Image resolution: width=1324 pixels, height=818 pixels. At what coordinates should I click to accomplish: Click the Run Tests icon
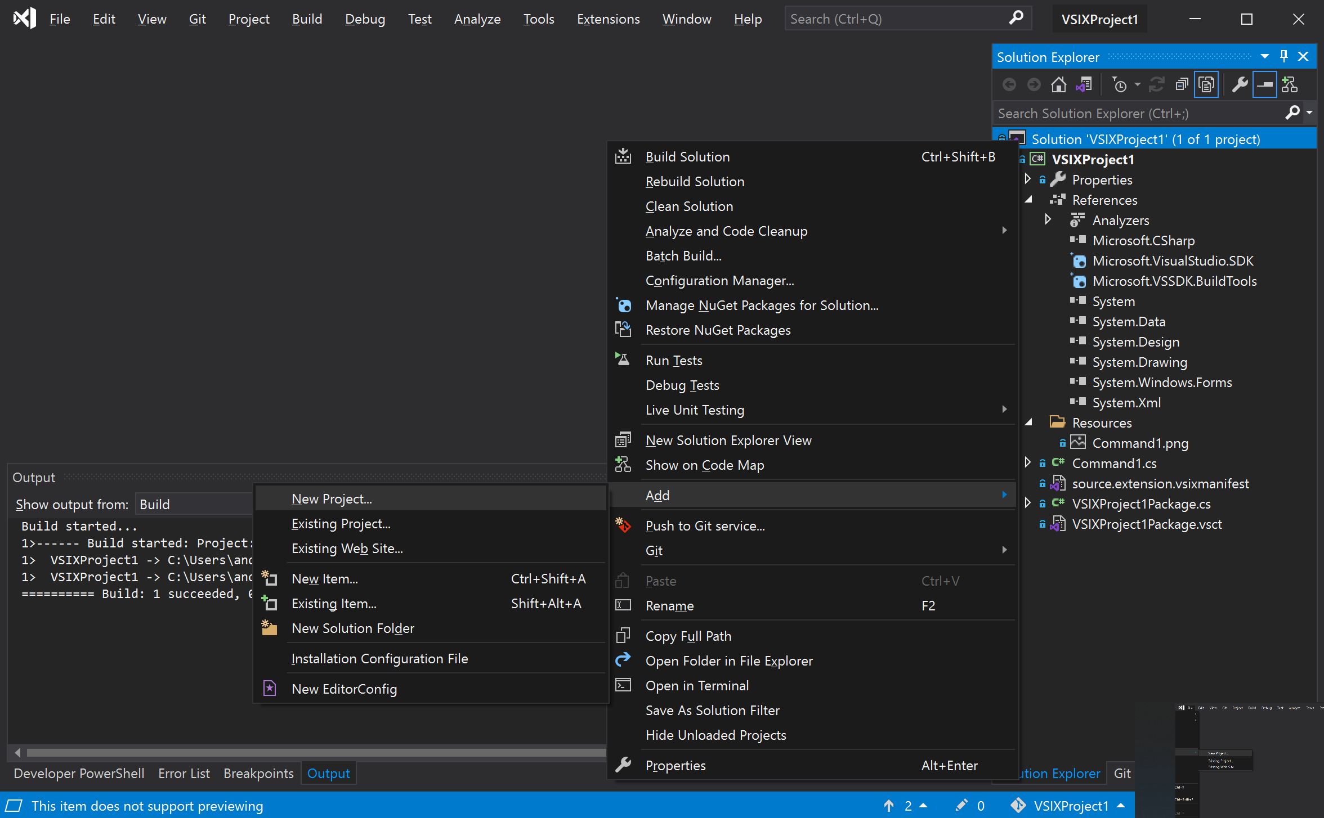coord(622,359)
